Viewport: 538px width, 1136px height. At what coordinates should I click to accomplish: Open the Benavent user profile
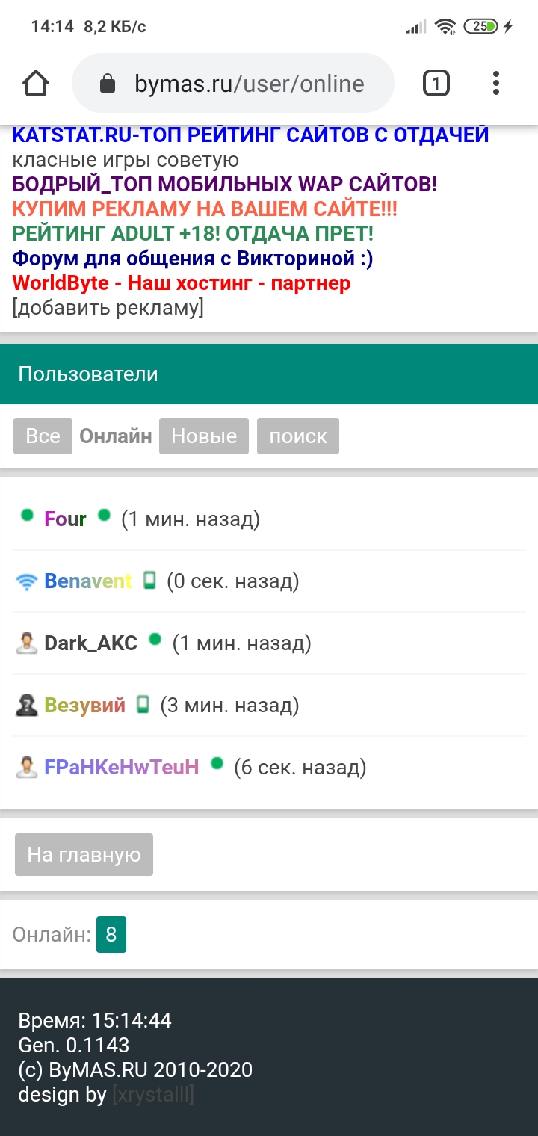88,581
